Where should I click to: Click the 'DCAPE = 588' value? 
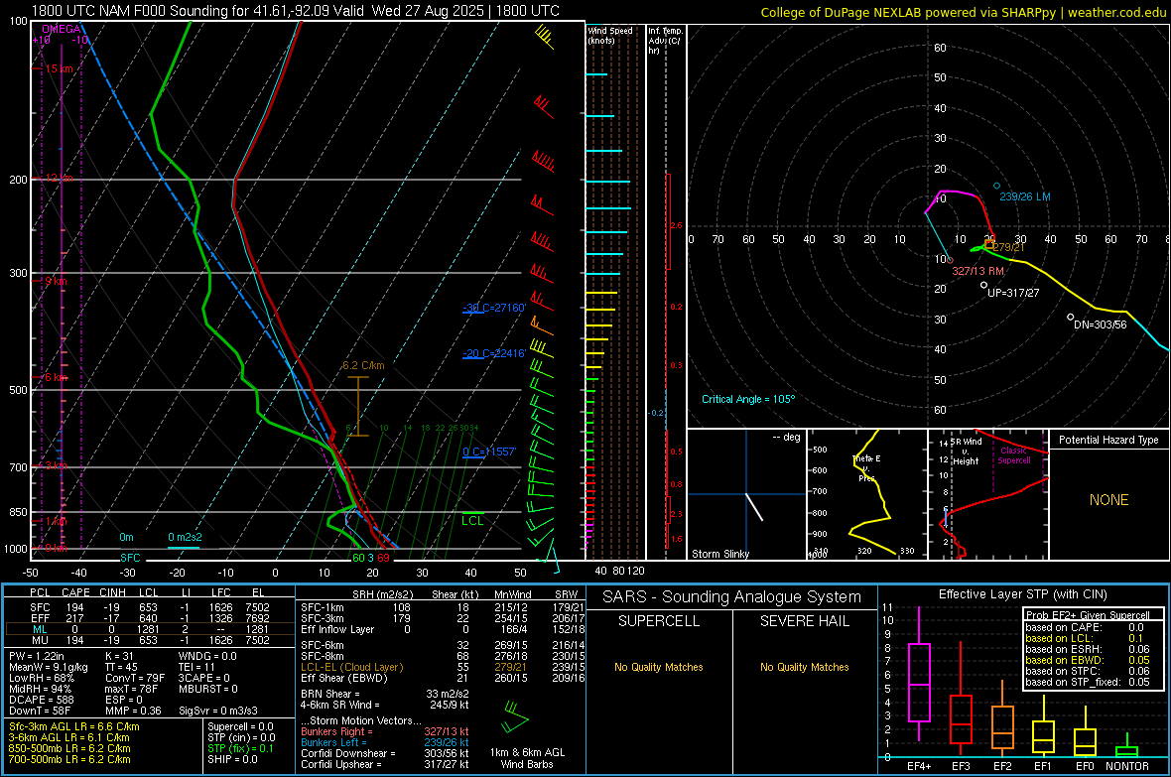41,700
